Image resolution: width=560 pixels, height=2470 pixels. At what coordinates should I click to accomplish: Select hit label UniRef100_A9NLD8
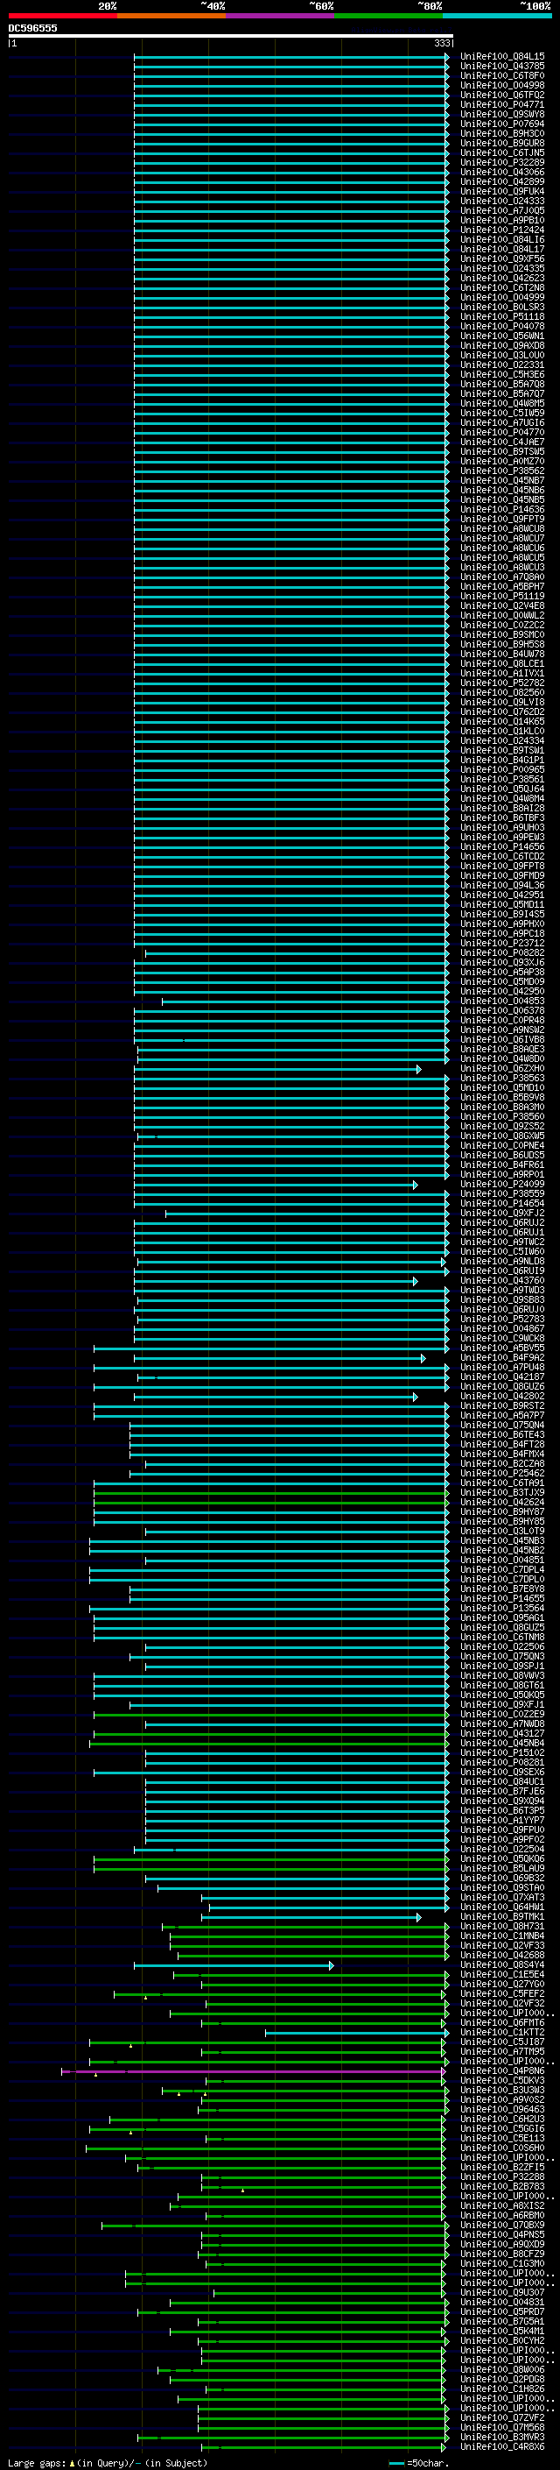pyautogui.click(x=502, y=1261)
